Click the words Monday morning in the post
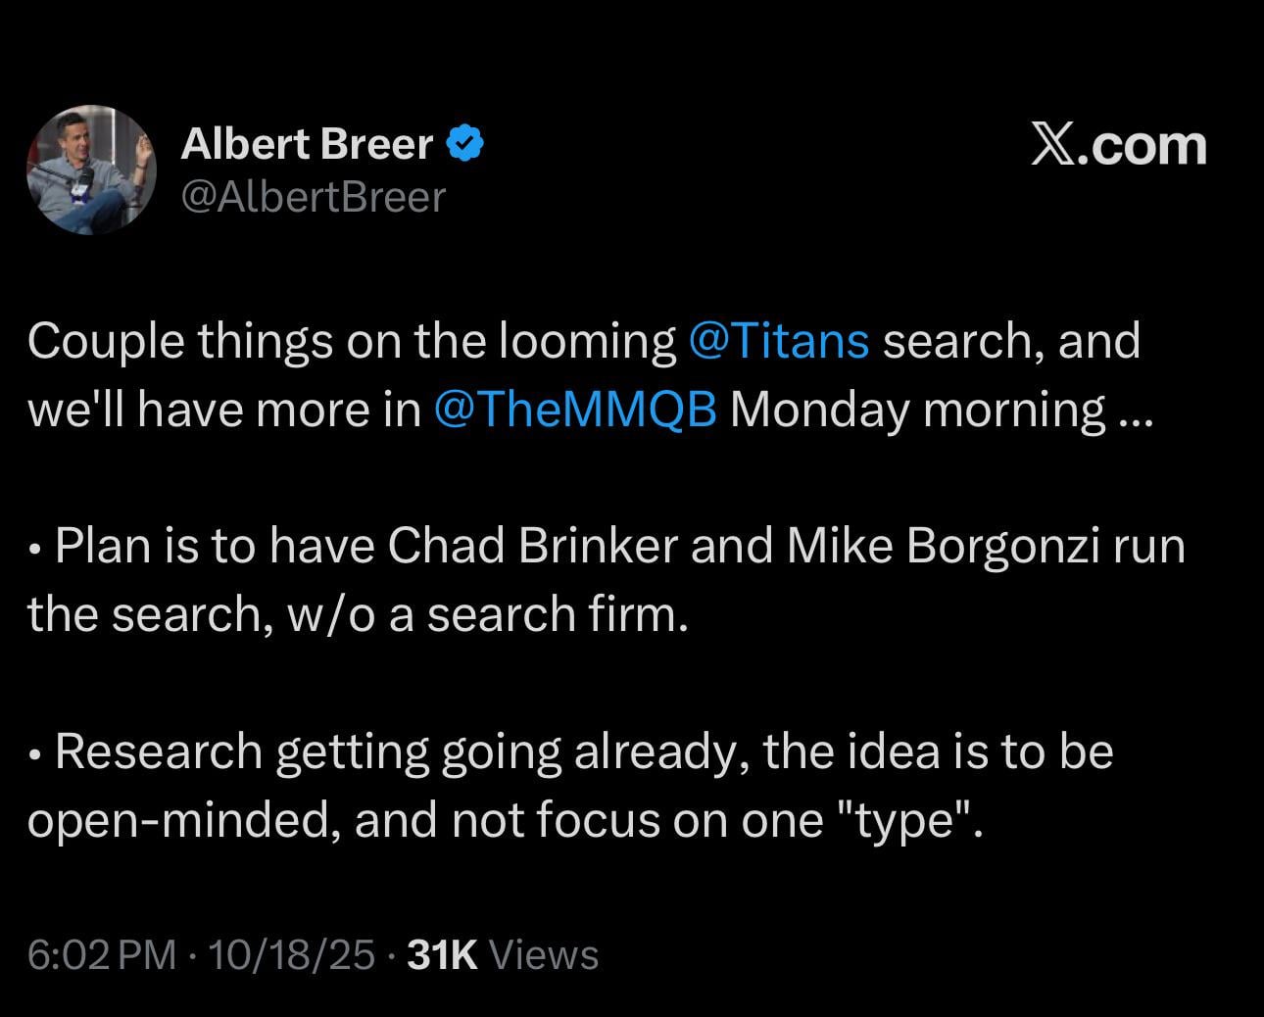 [918, 409]
